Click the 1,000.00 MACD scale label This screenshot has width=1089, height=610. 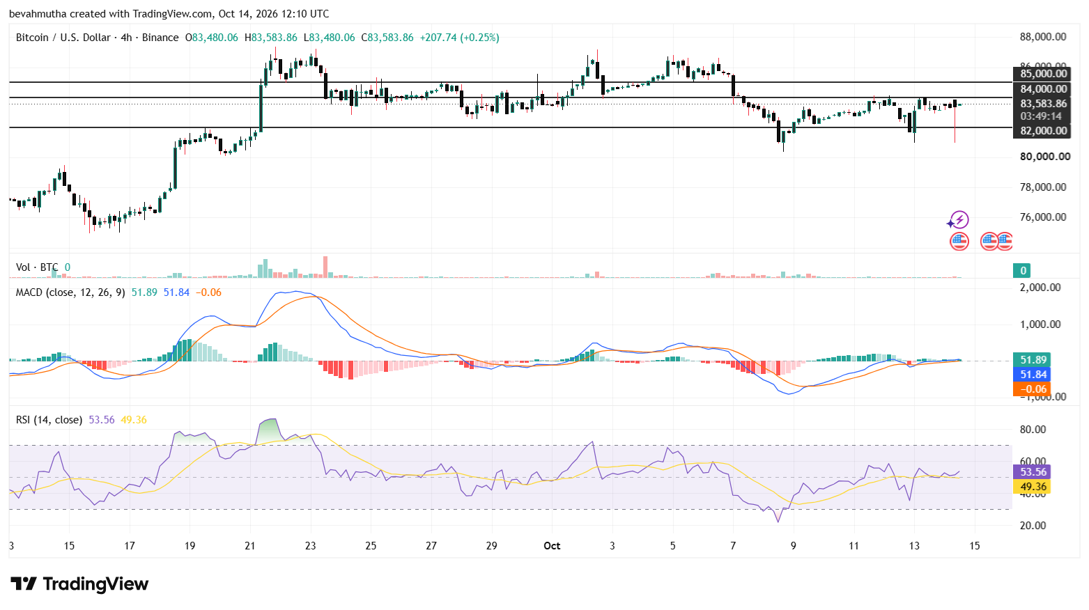(1040, 324)
